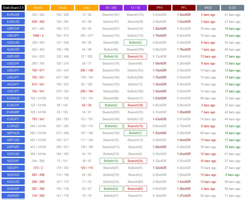Click Bearish(14) boxed cell in GBPUSD row

tap(135, 56)
